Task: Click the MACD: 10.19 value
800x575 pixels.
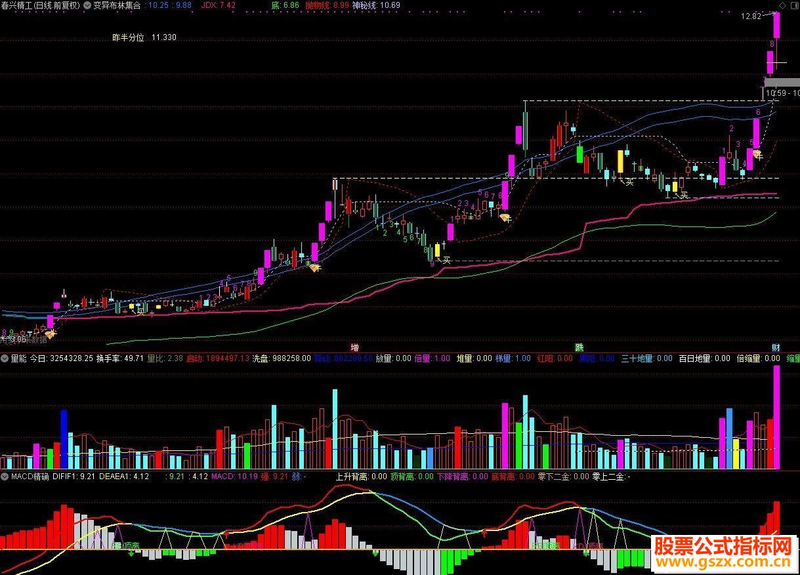Action: tap(234, 477)
